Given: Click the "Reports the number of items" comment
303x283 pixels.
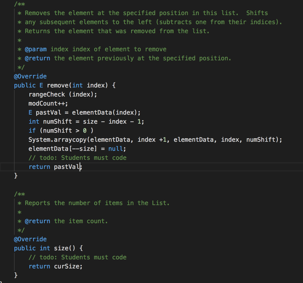Looking at the screenshot, I should 97,203.
